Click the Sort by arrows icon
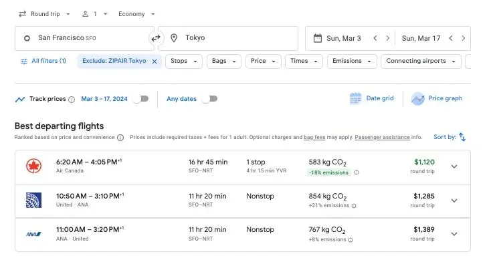Image resolution: width=499 pixels, height=264 pixels. point(462,137)
